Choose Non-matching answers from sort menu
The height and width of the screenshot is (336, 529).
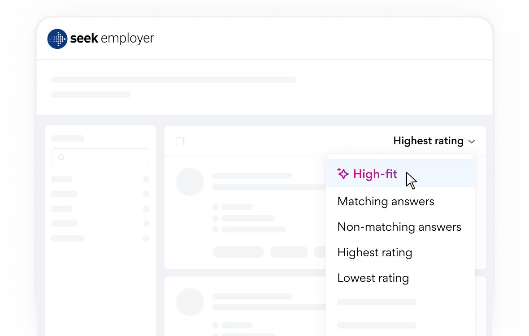point(399,227)
